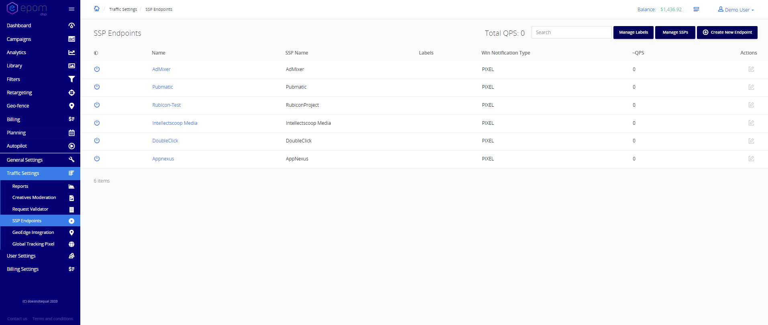Open the Rubicon-Test endpoint link
Viewport: 768px width, 325px height.
point(167,105)
